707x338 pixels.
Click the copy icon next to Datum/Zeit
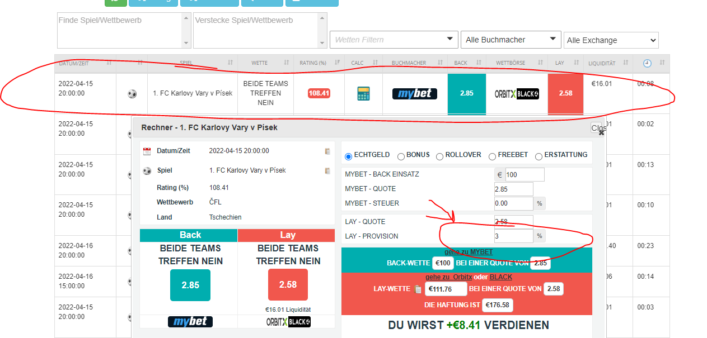(327, 151)
